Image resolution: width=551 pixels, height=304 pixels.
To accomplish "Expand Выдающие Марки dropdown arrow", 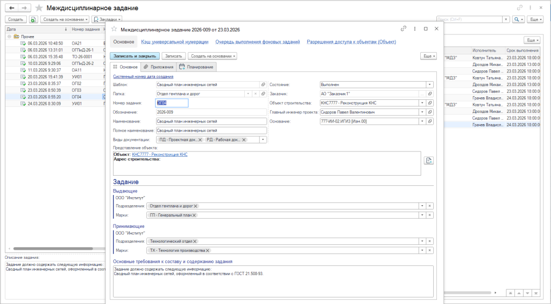I will [x=422, y=215].
